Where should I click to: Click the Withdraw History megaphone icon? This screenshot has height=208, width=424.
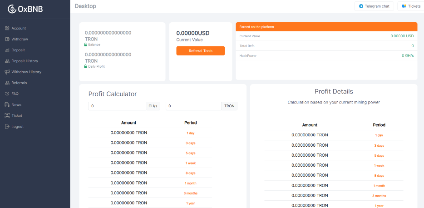tap(7, 72)
